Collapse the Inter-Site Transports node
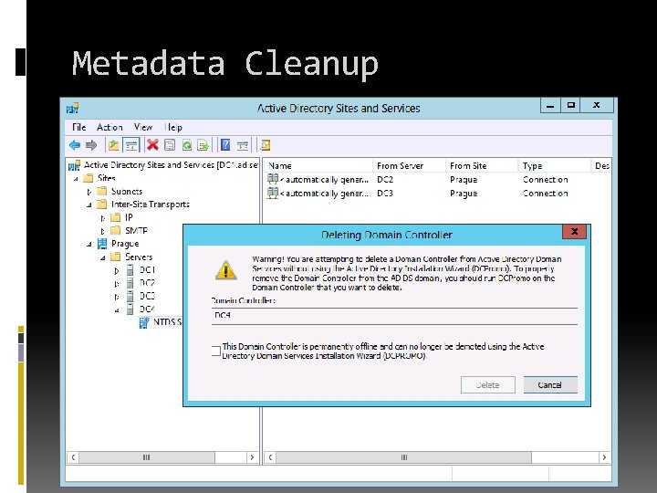The width and height of the screenshot is (657, 493). [89, 205]
